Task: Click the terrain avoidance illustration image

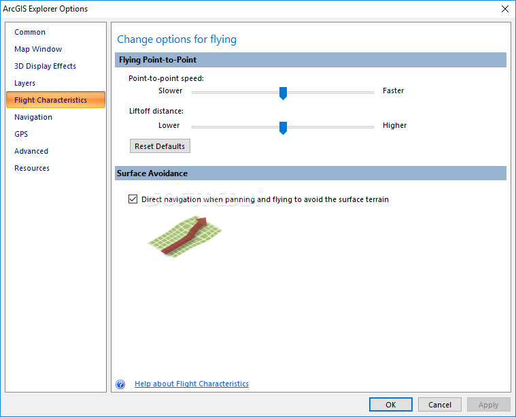Action: (186, 236)
